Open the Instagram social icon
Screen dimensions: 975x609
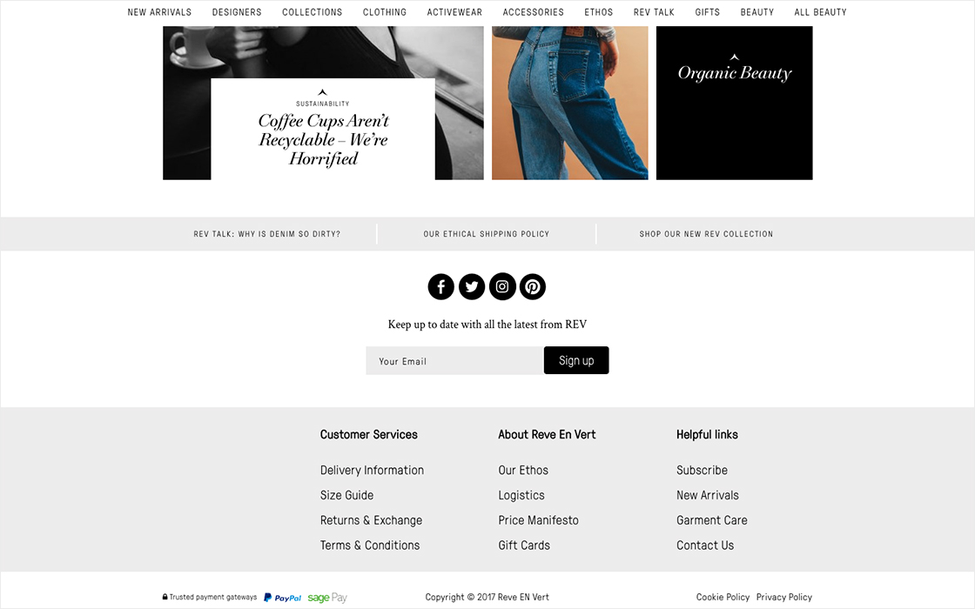502,286
